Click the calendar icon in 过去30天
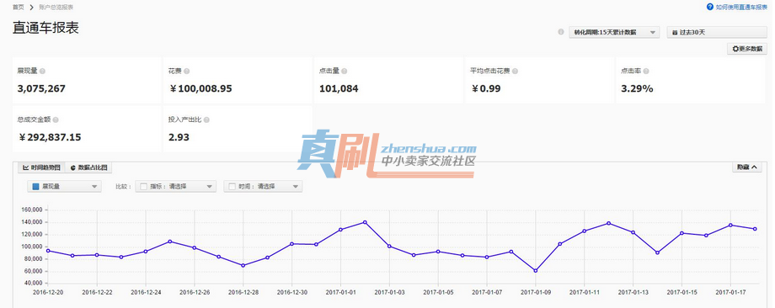The image size is (775, 308). [x=675, y=33]
